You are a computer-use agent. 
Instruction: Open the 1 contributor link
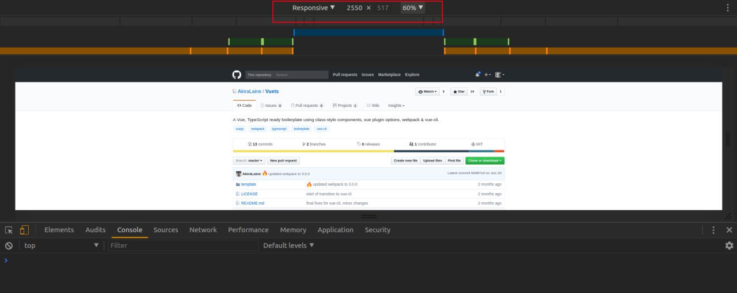pyautogui.click(x=423, y=144)
